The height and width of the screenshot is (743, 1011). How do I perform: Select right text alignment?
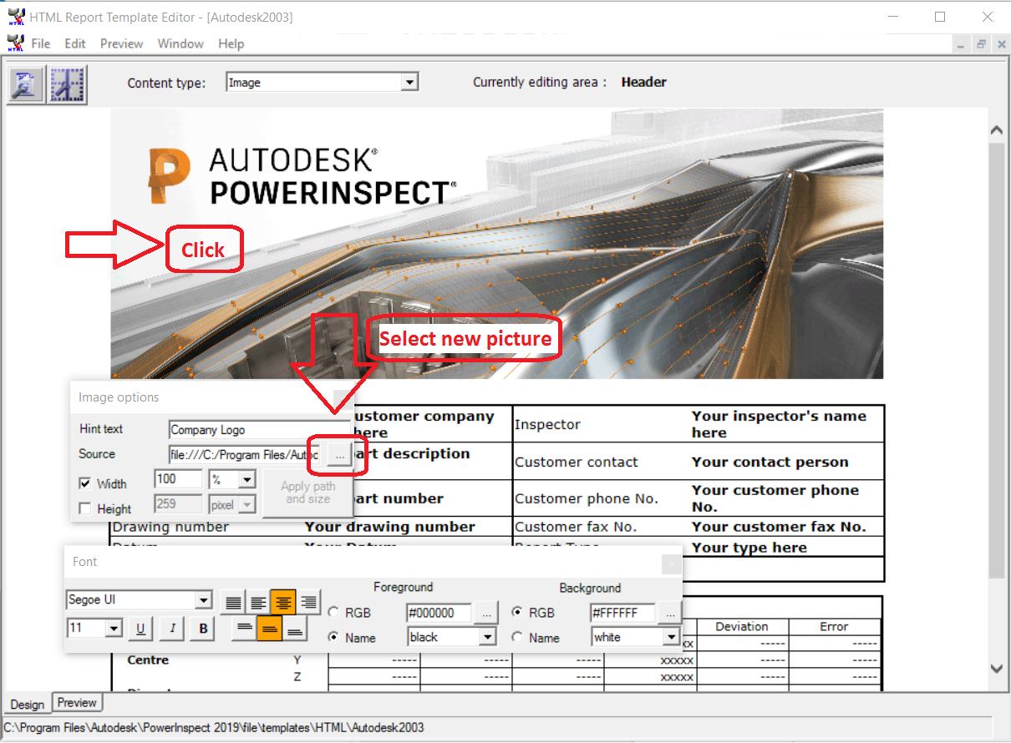coord(308,601)
